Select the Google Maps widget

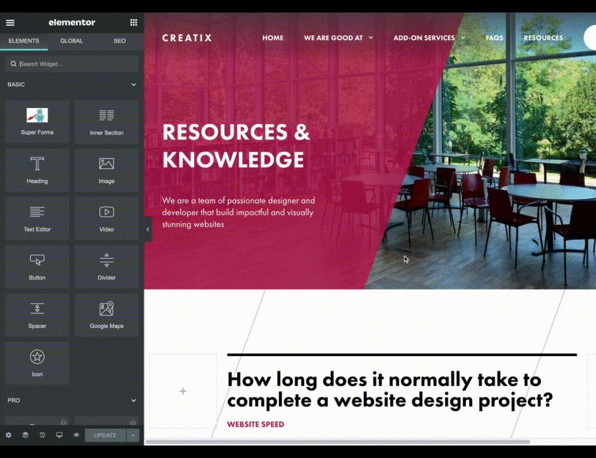[107, 315]
